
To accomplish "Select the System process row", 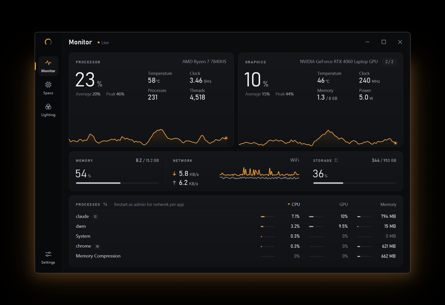I will [236, 236].
